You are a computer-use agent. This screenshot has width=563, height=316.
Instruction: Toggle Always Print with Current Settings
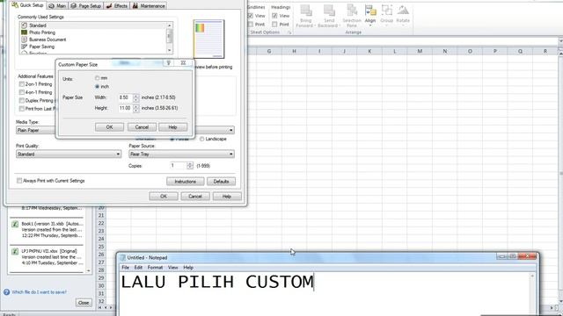coord(19,181)
